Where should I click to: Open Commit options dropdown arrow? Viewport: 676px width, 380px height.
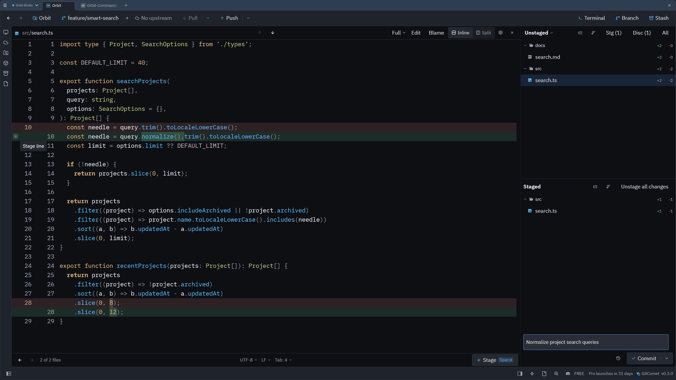pos(666,359)
